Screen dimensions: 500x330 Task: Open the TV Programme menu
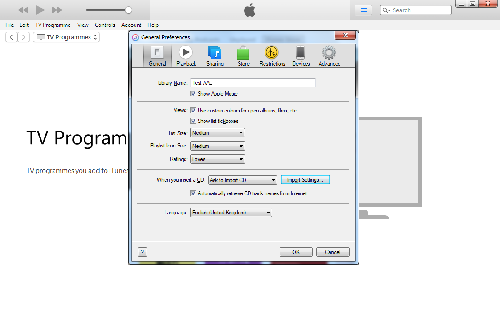point(53,25)
